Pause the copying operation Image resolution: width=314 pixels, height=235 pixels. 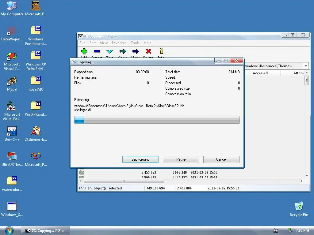(181, 159)
